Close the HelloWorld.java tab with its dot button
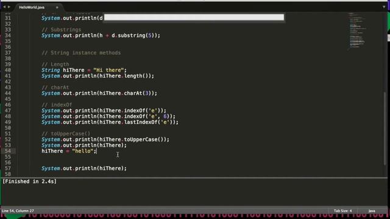Image resolution: width=390 pixels, height=219 pixels. coord(57,7)
